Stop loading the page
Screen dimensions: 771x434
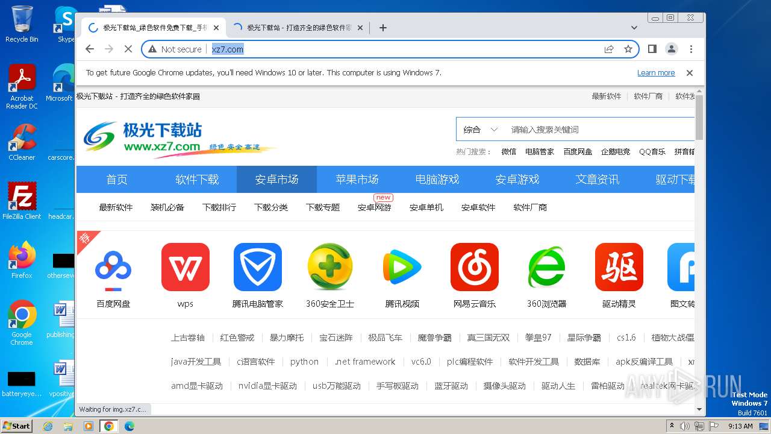tap(128, 49)
